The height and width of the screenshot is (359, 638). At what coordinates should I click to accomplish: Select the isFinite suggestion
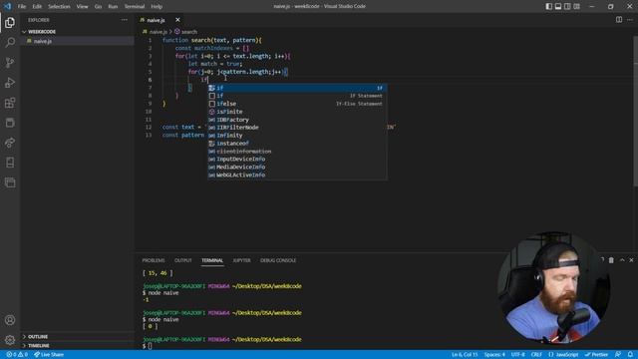tap(297, 112)
